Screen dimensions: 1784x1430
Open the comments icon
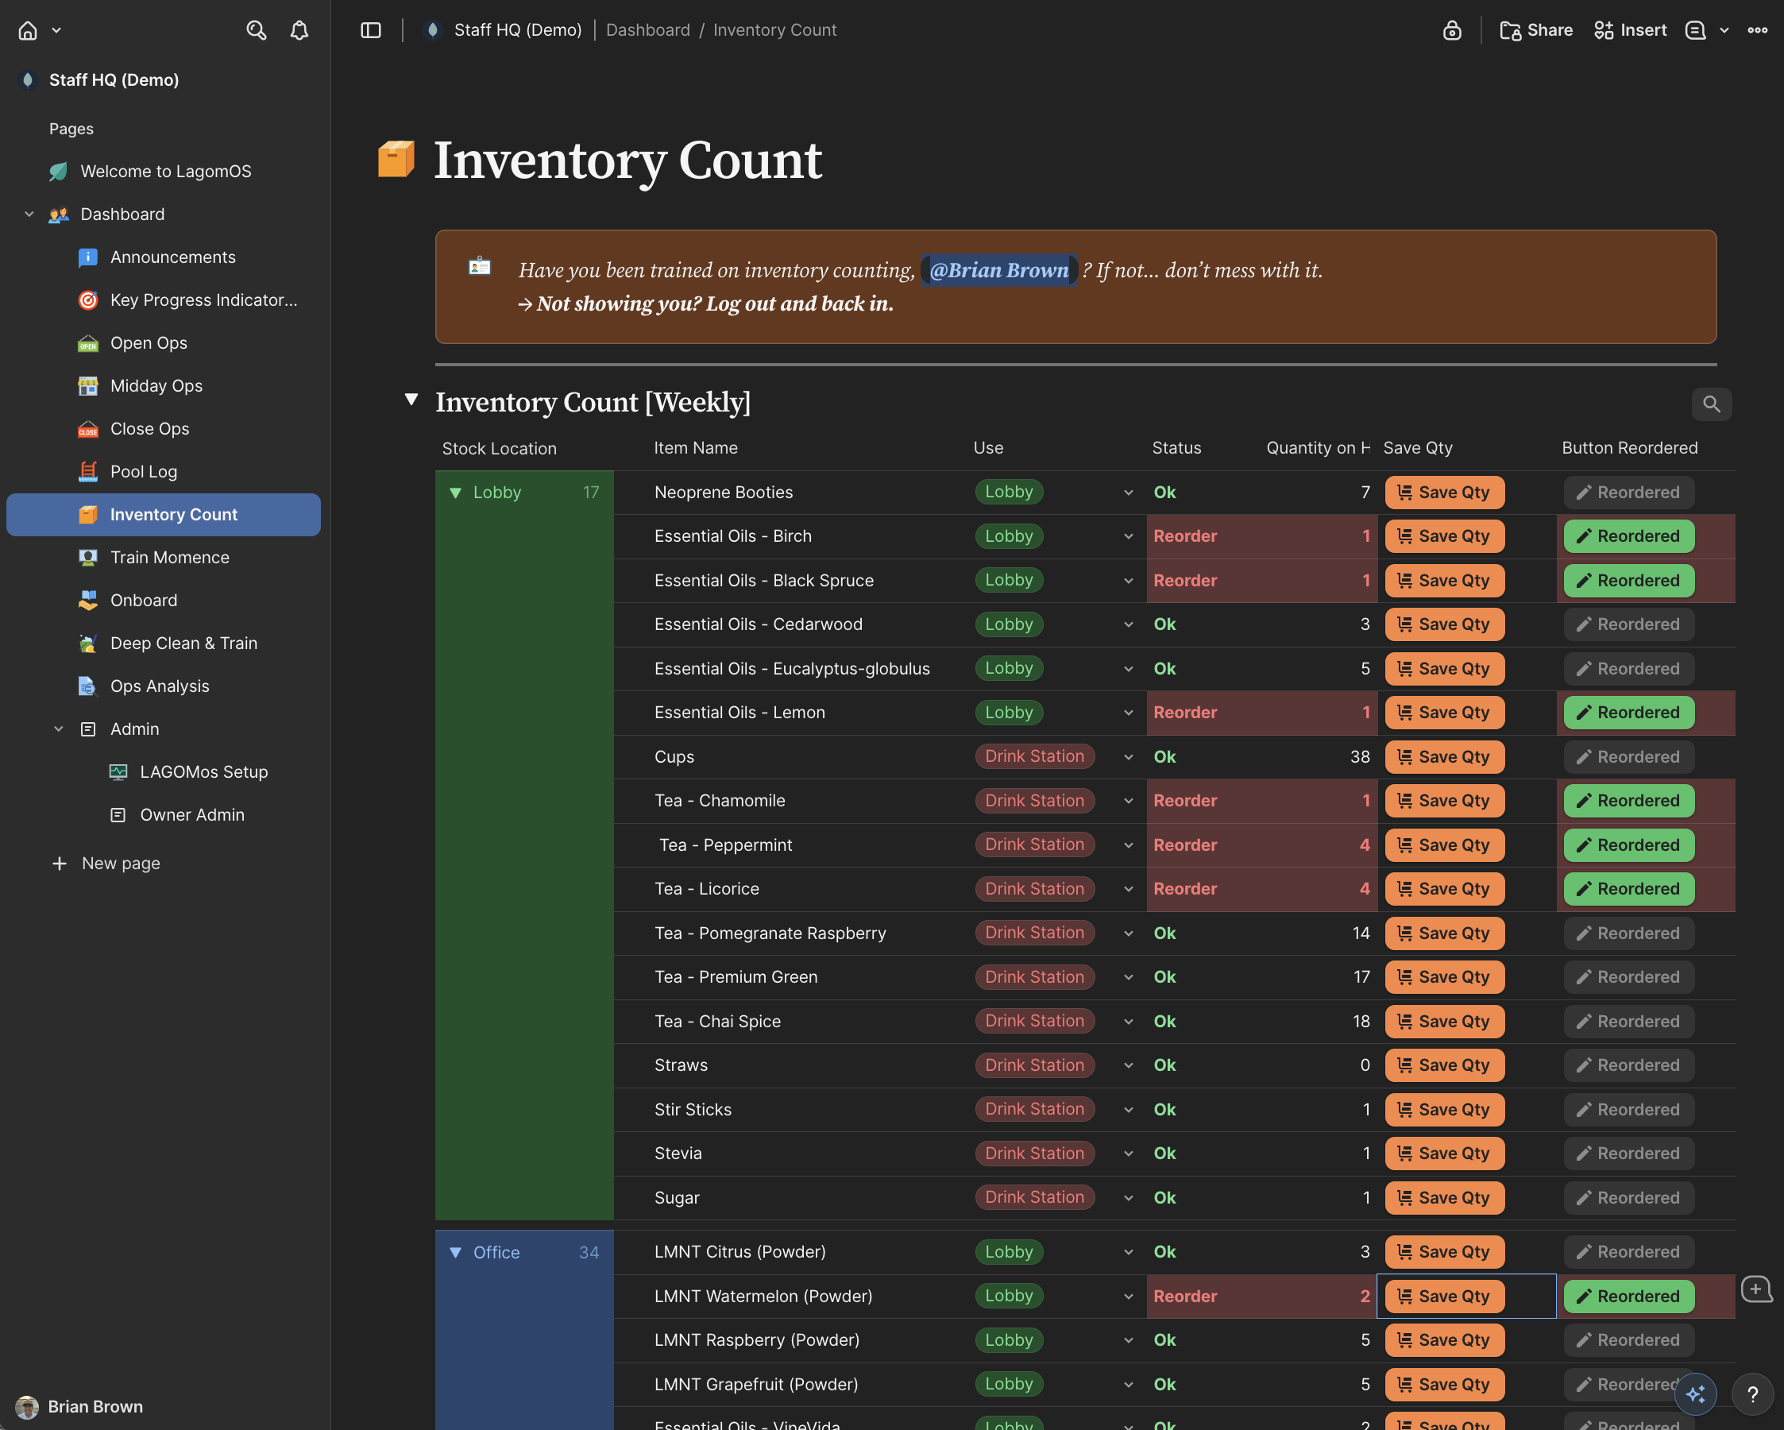tap(1696, 31)
